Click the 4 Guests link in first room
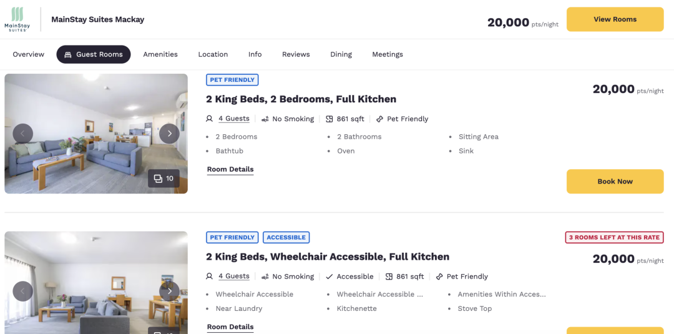This screenshot has height=334, width=674. [x=234, y=119]
